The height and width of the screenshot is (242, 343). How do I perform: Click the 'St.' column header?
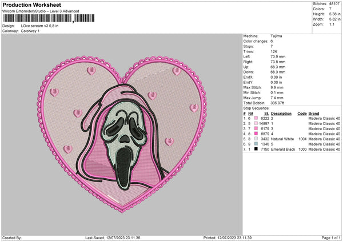(266, 114)
